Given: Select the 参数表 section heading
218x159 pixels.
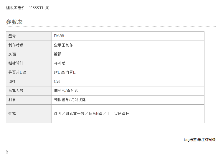Looking at the screenshot, I should tap(14, 22).
